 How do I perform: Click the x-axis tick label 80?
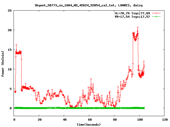pyautogui.click(x=115, y=120)
